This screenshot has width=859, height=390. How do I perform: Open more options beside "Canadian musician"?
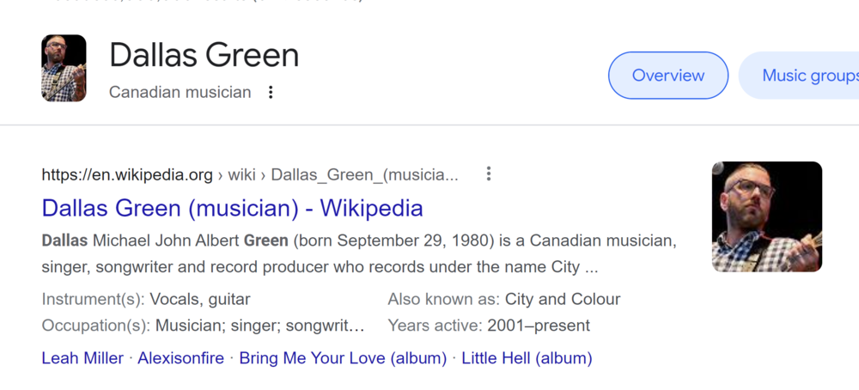tap(271, 92)
